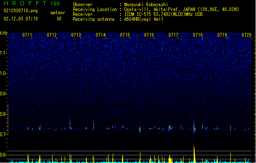Click the 0720 time marker
Viewport: 256px width, 163px height.
point(247,35)
